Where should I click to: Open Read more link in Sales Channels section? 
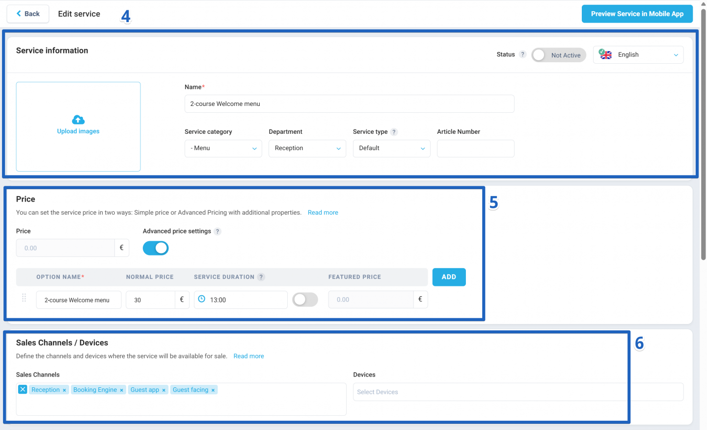tap(248, 356)
